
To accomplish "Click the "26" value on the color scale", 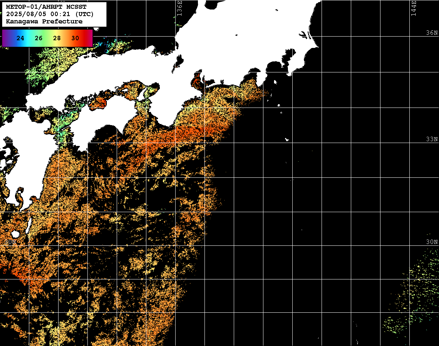I will coord(39,38).
